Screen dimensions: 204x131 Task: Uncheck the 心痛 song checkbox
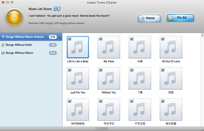coord(132,39)
